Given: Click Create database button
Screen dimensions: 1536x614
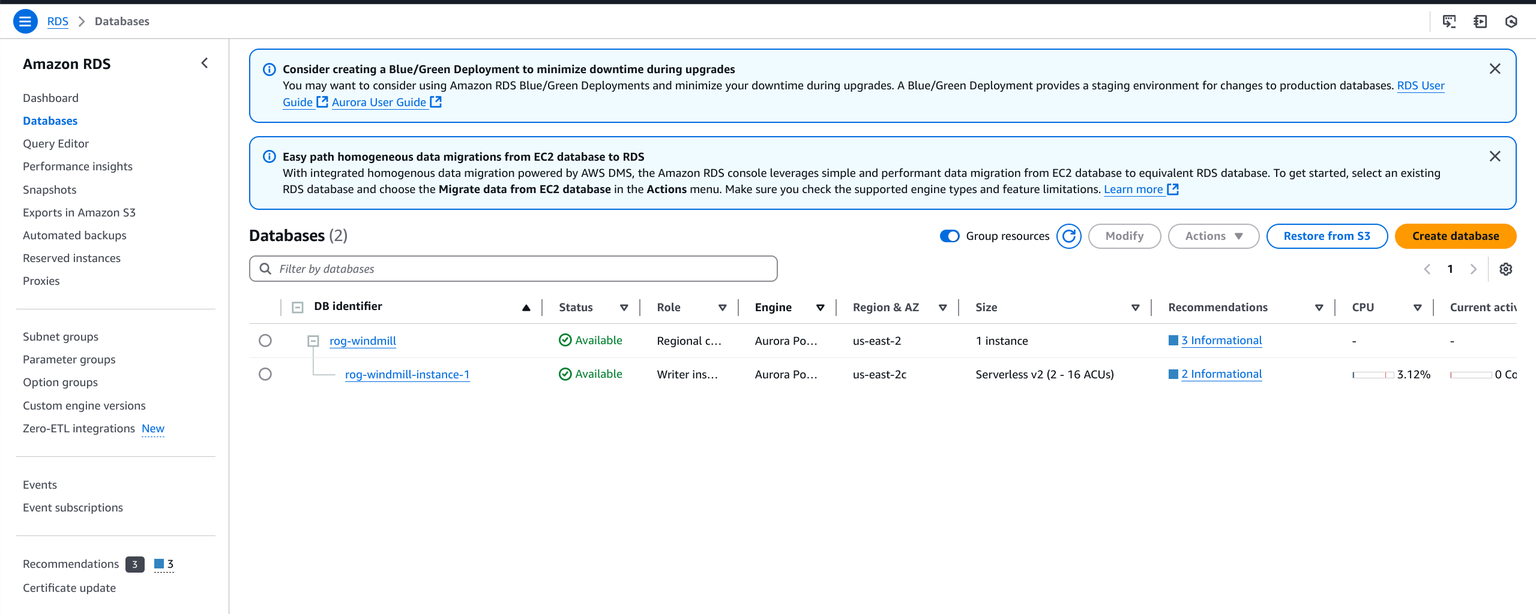Looking at the screenshot, I should (1456, 236).
